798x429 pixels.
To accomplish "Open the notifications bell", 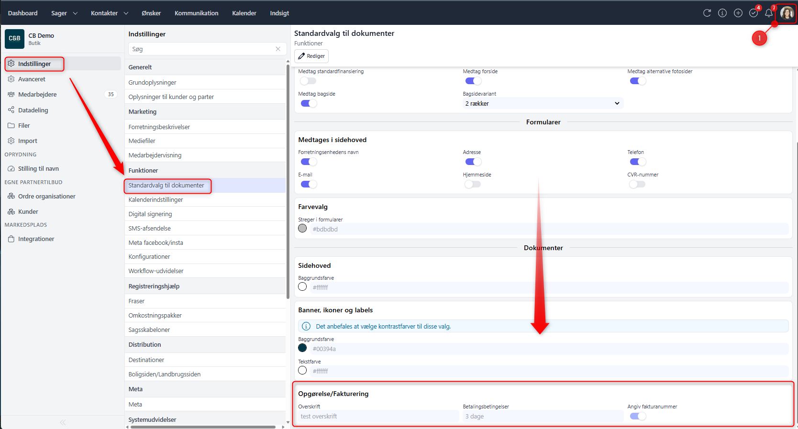I will pos(768,13).
